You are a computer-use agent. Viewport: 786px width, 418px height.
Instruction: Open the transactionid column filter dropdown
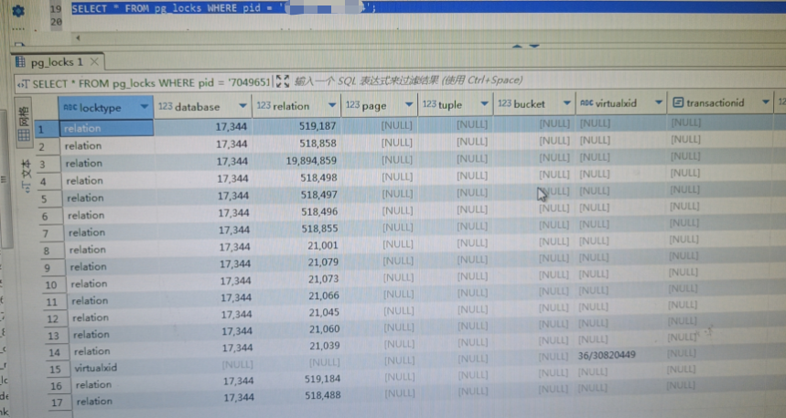(x=766, y=102)
